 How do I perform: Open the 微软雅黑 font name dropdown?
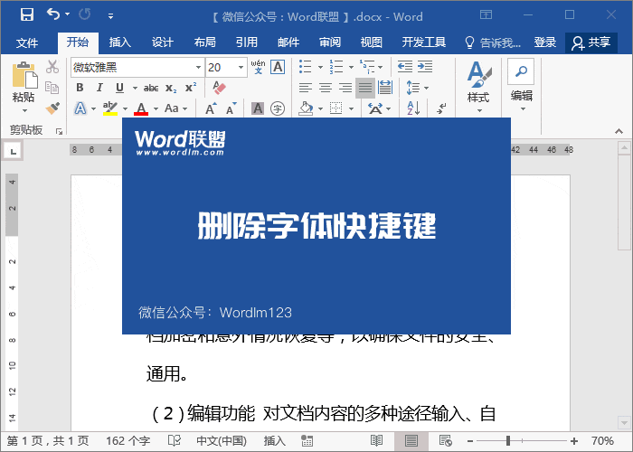(198, 68)
